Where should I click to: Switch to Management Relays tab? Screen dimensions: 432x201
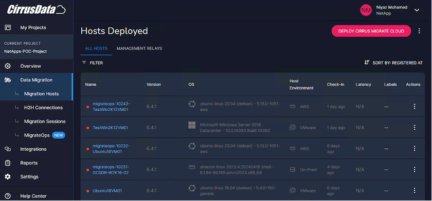tap(139, 48)
